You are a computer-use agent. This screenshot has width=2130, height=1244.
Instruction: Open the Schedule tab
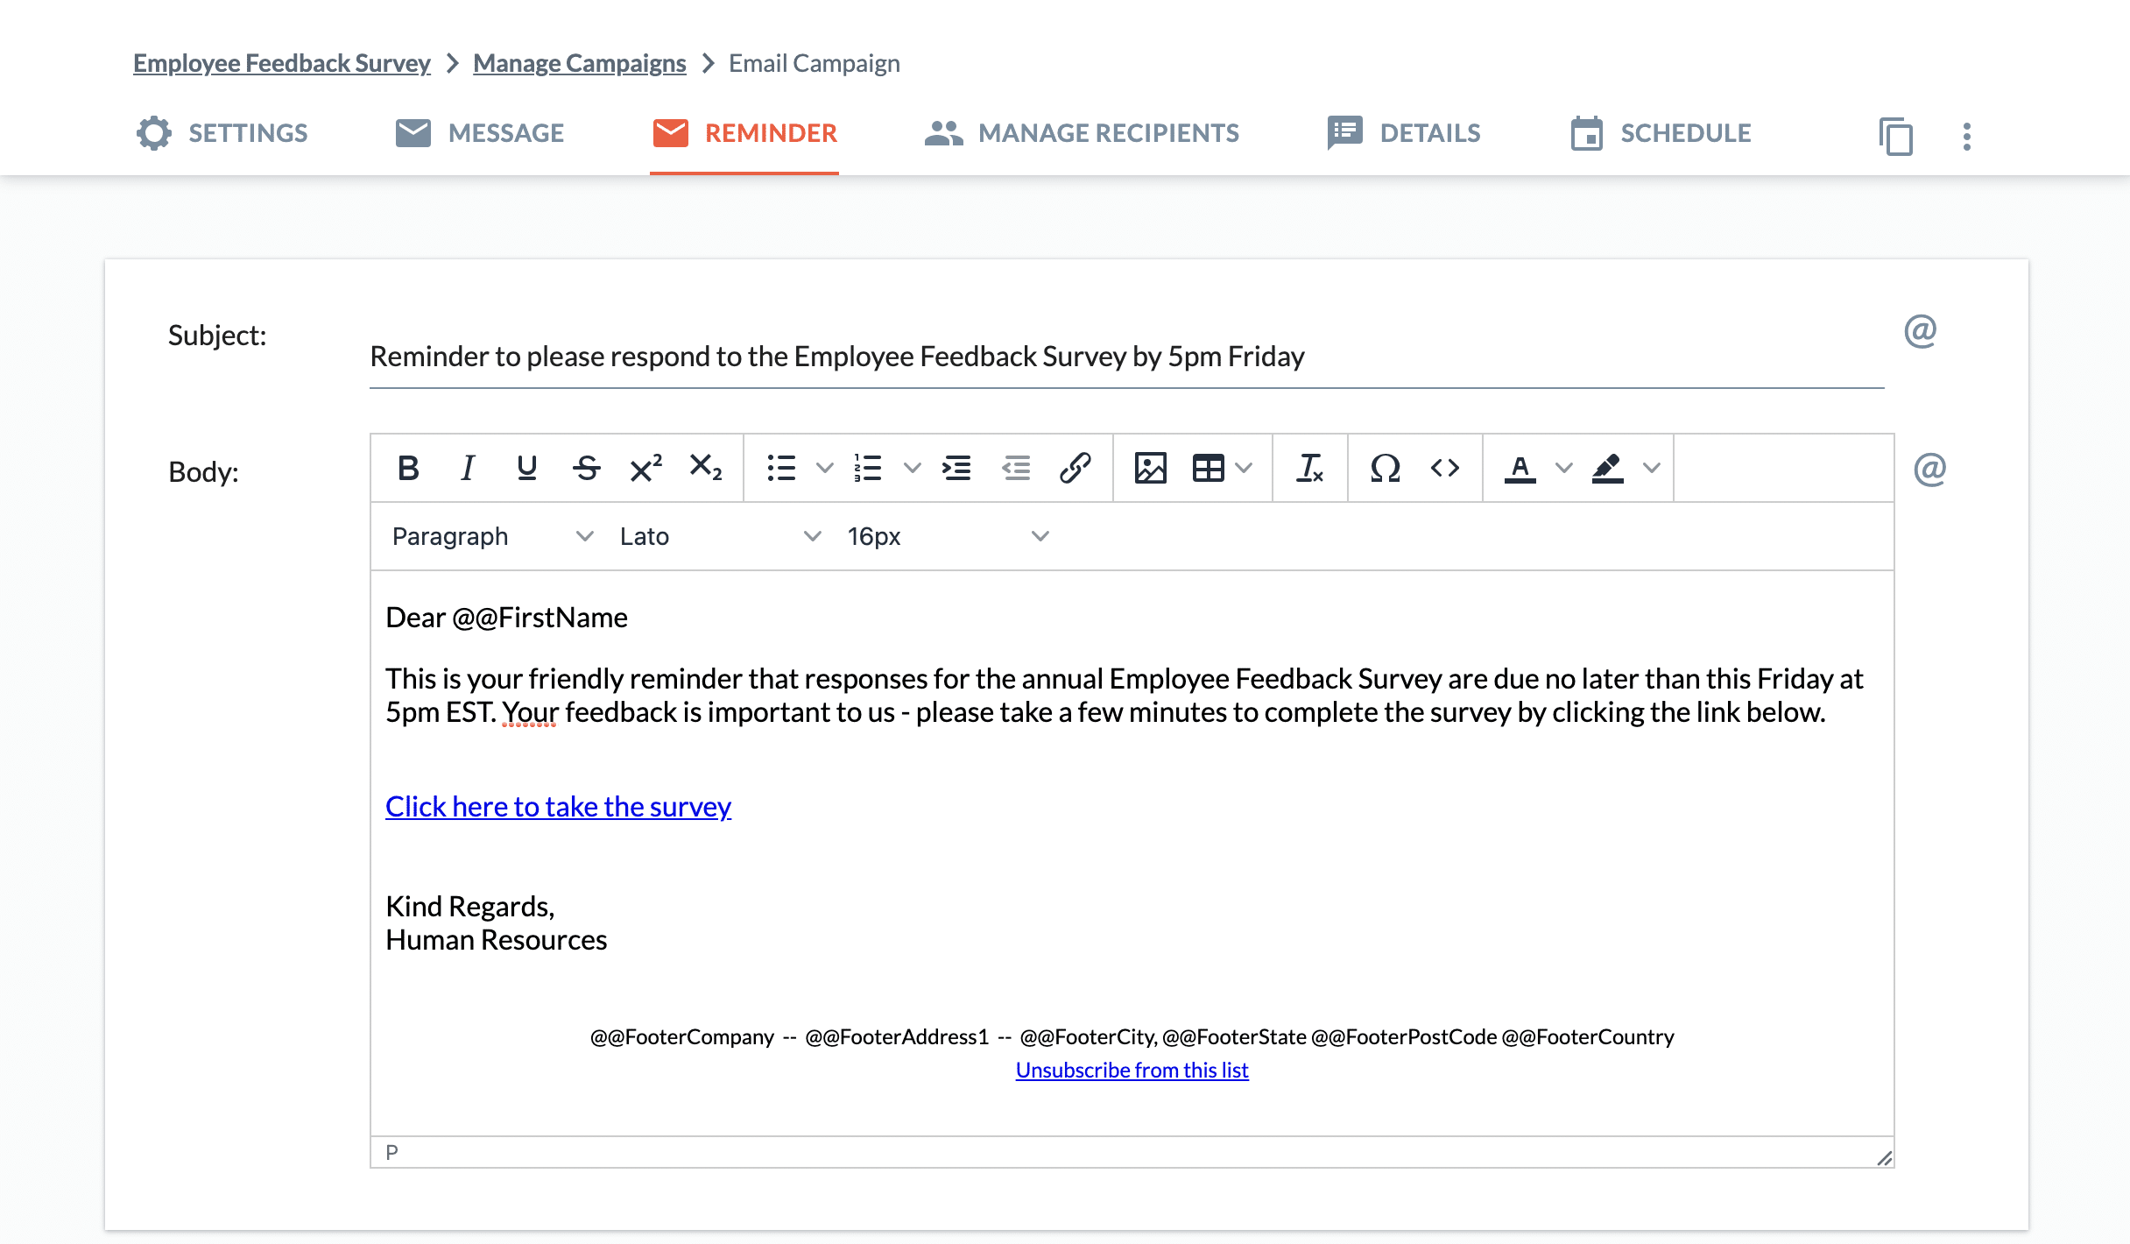coord(1661,133)
